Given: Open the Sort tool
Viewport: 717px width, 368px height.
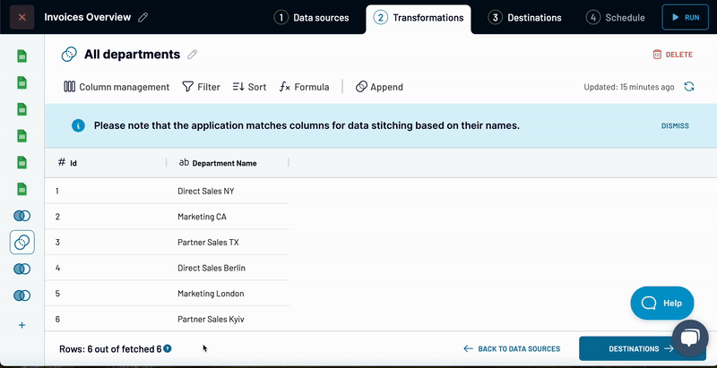Looking at the screenshot, I should 249,87.
